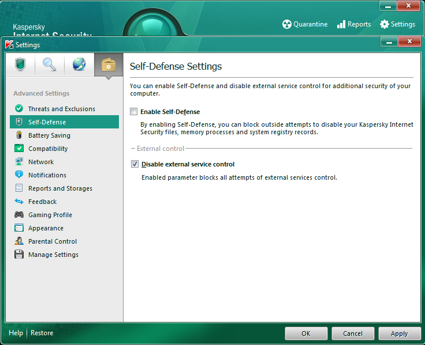Open Settings link in main window
The image size is (425, 345).
click(x=398, y=24)
